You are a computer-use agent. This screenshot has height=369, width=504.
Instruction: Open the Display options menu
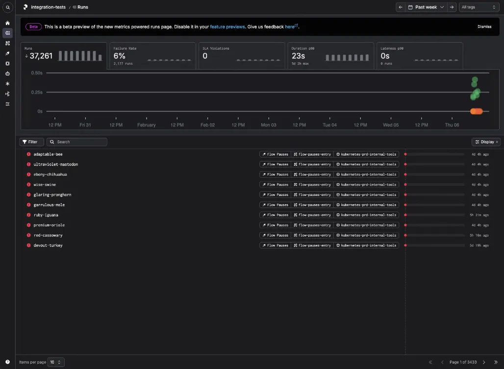pos(486,142)
